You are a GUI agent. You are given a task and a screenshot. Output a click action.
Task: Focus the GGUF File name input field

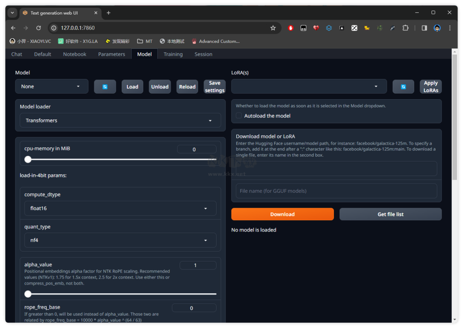[x=336, y=191]
